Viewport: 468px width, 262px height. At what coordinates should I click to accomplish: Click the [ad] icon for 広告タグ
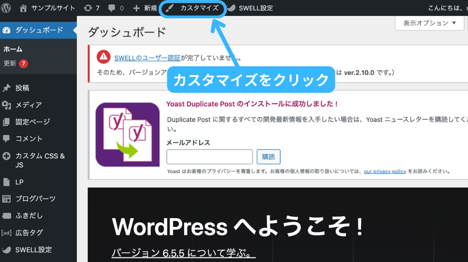[6, 233]
